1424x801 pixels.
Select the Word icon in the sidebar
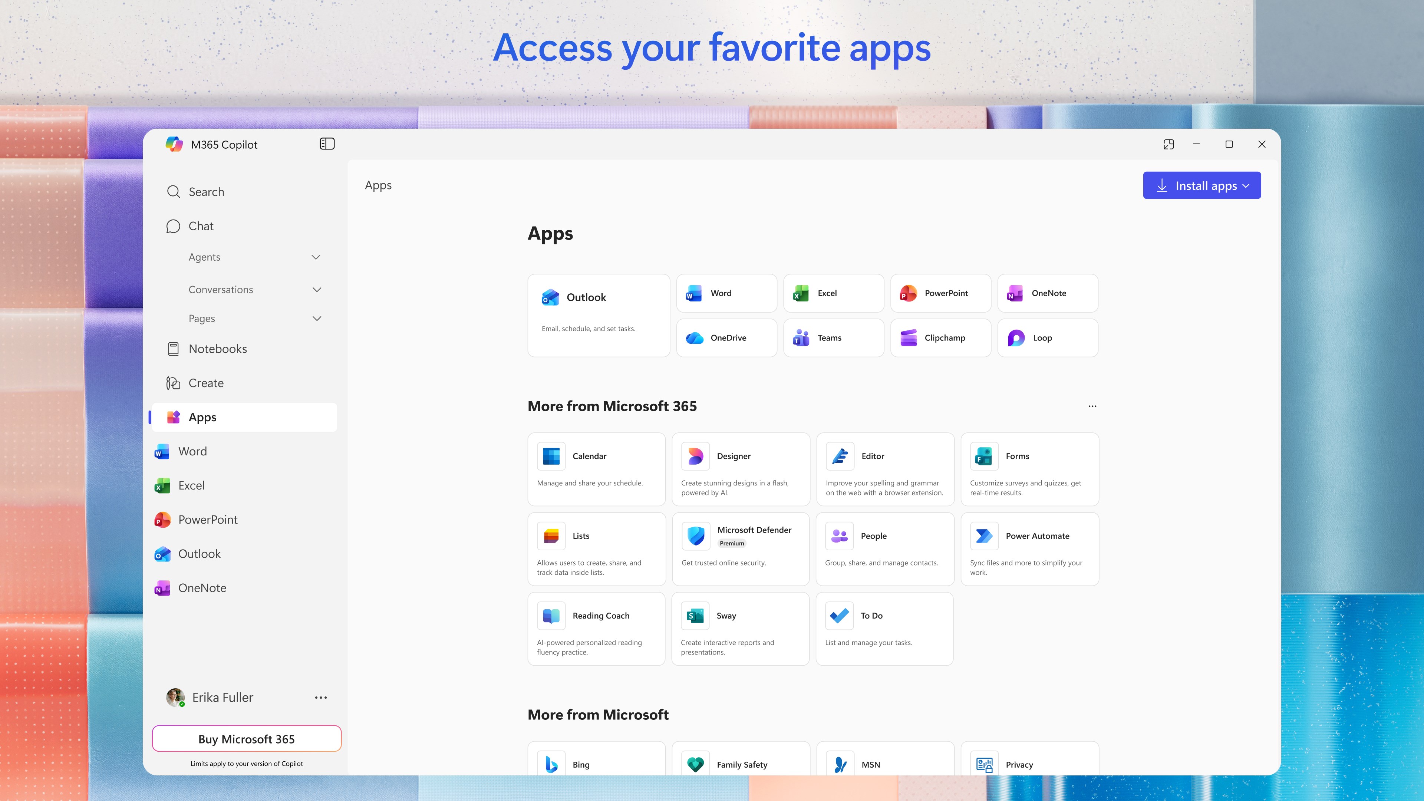[x=192, y=451]
